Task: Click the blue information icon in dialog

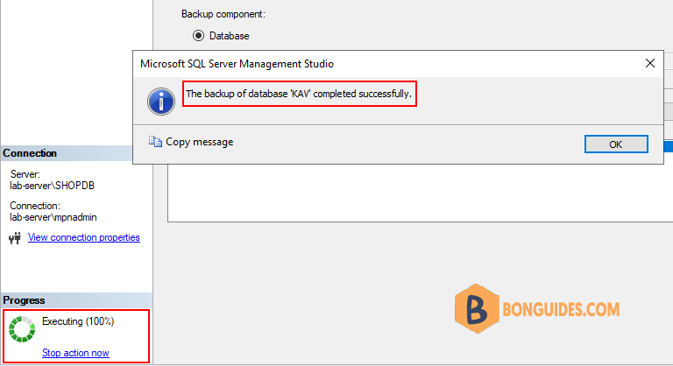Action: point(161,102)
